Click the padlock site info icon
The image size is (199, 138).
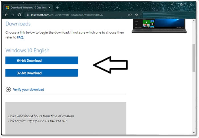pyautogui.click(x=28, y=15)
